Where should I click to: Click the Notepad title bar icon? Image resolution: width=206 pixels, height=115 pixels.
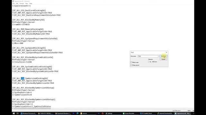[x=13, y=1]
